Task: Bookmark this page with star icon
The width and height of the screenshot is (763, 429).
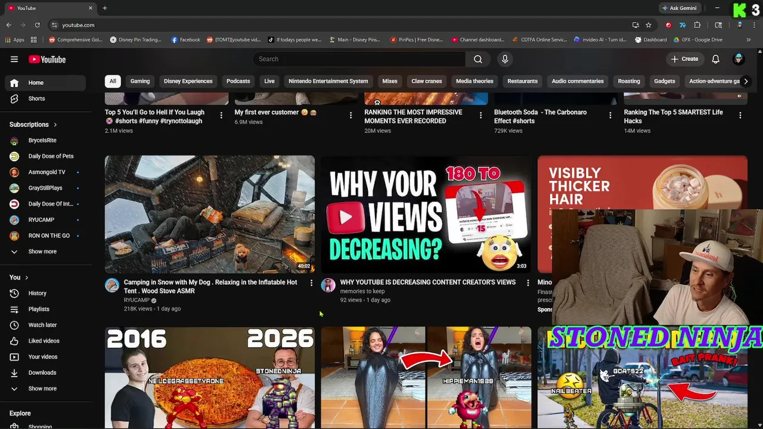Action: 649,25
